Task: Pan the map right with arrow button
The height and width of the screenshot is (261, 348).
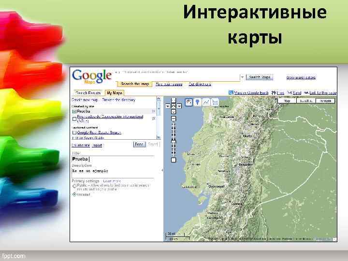Action: 179,106
